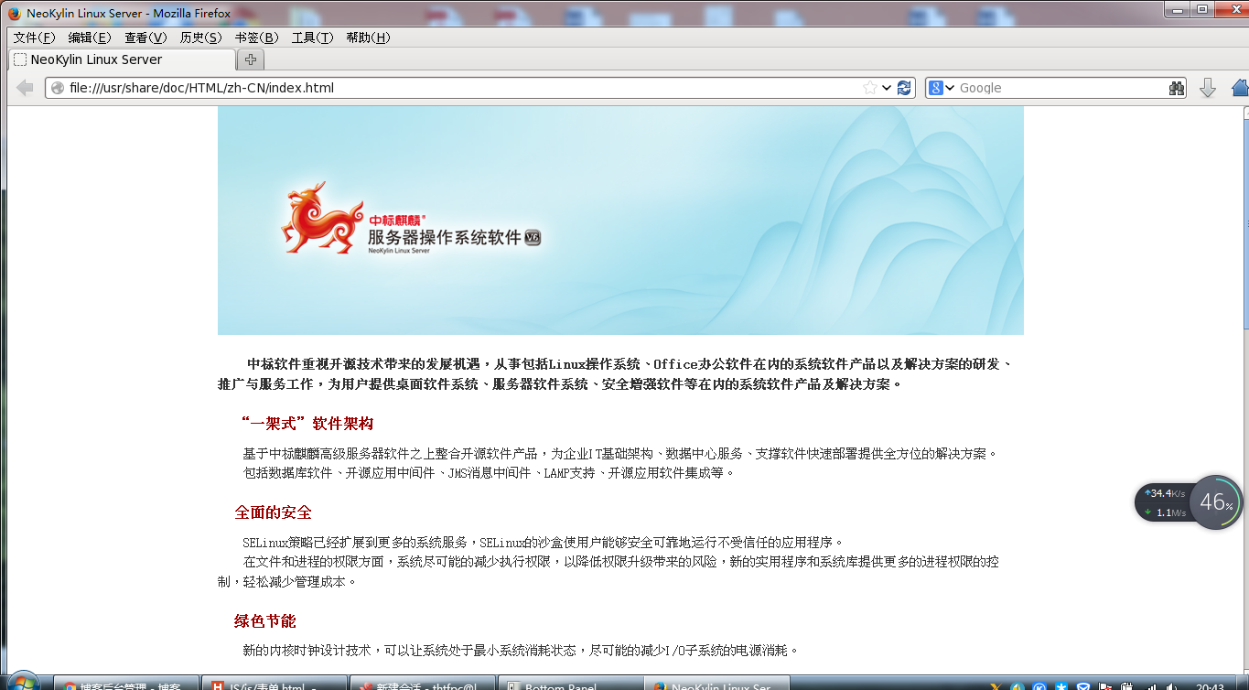Bookmark this page with the star icon
Image resolution: width=1249 pixels, height=690 pixels.
click(870, 88)
